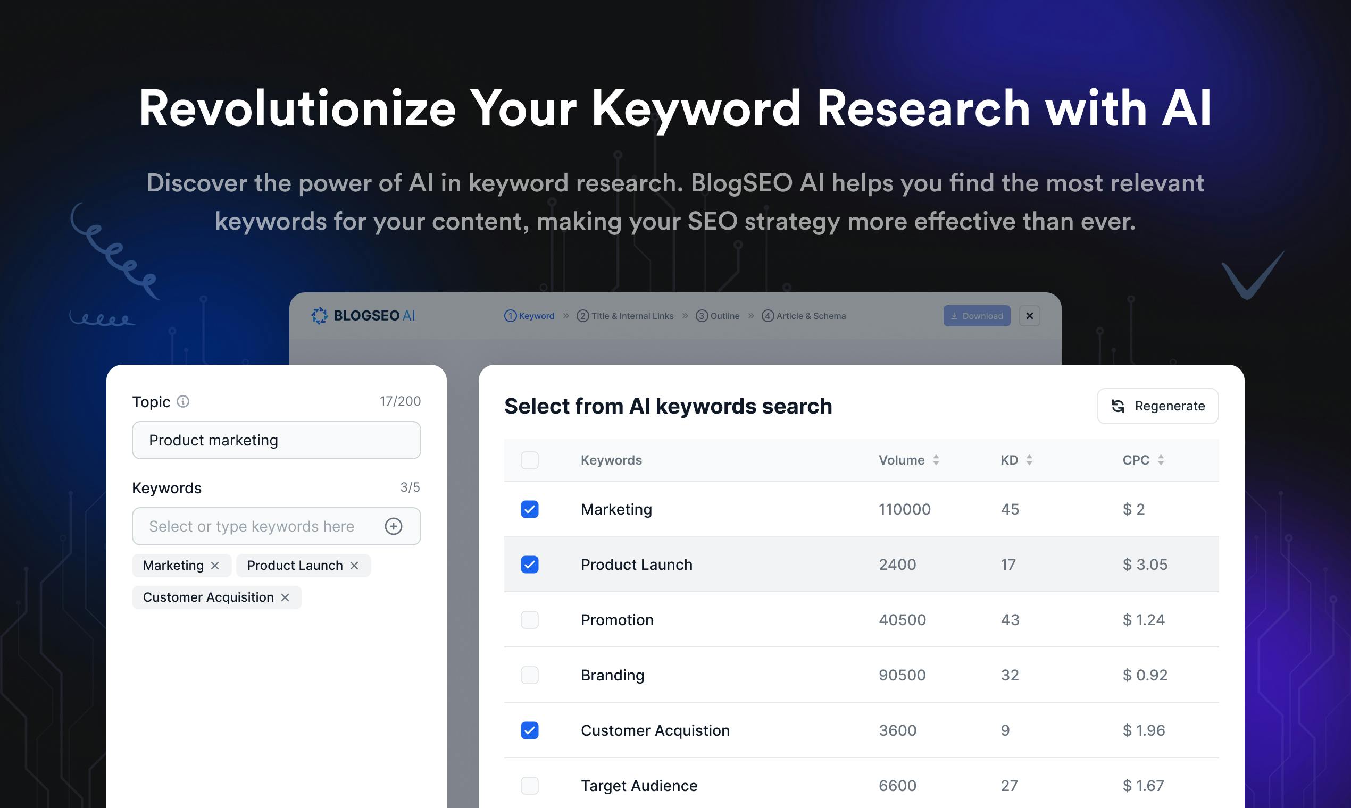Uncheck the Product Launch keyword checkbox
Image resolution: width=1351 pixels, height=808 pixels.
coord(530,565)
